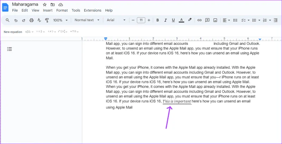Open math operations equation dropdown

coord(63,32)
